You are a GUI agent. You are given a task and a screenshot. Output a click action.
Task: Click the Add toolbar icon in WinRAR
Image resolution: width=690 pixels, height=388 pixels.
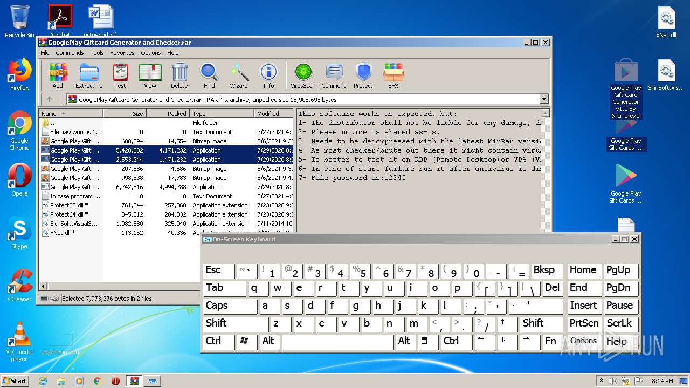tap(58, 75)
